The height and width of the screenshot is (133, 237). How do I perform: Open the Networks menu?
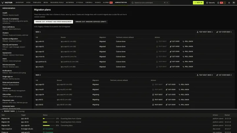pyautogui.click(x=70, y=3)
